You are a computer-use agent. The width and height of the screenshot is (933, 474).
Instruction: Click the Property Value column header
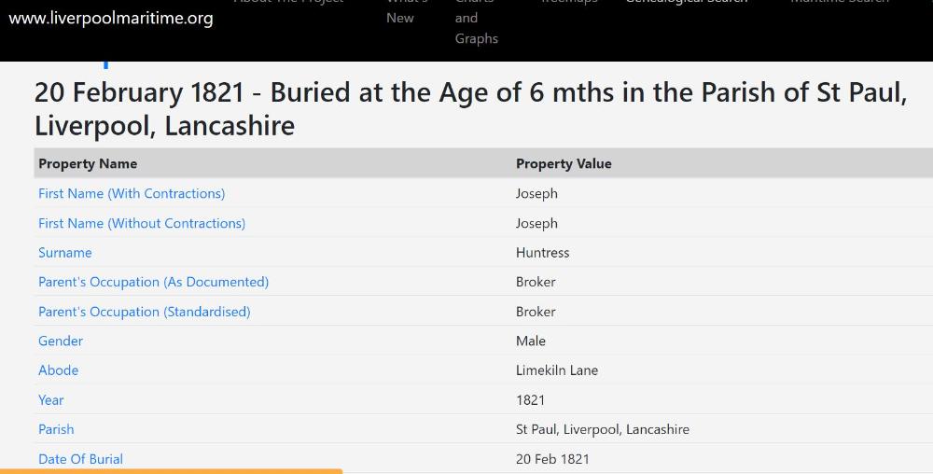click(564, 163)
